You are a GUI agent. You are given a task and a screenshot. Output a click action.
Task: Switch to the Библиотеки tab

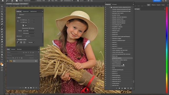34,11
